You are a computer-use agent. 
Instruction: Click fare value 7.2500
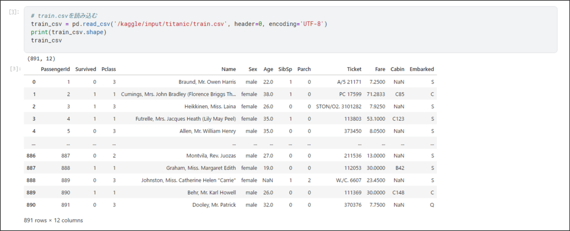pos(377,82)
